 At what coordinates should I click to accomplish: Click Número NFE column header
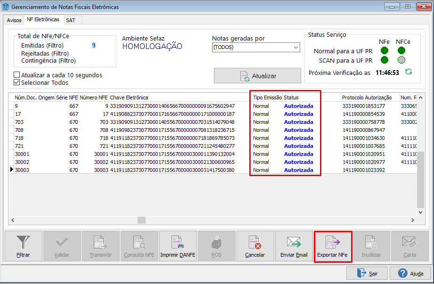(94, 97)
